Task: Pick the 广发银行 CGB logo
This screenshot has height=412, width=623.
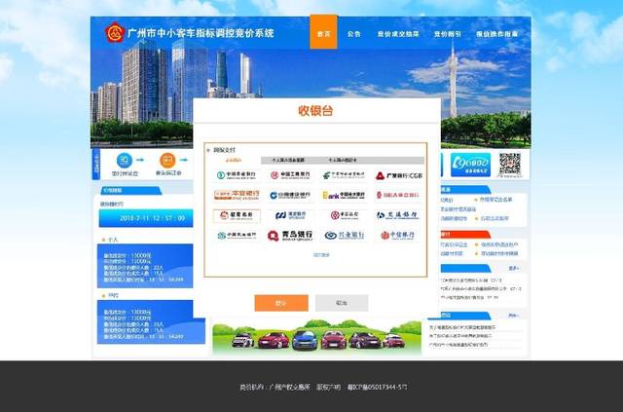Action: pyautogui.click(x=398, y=175)
